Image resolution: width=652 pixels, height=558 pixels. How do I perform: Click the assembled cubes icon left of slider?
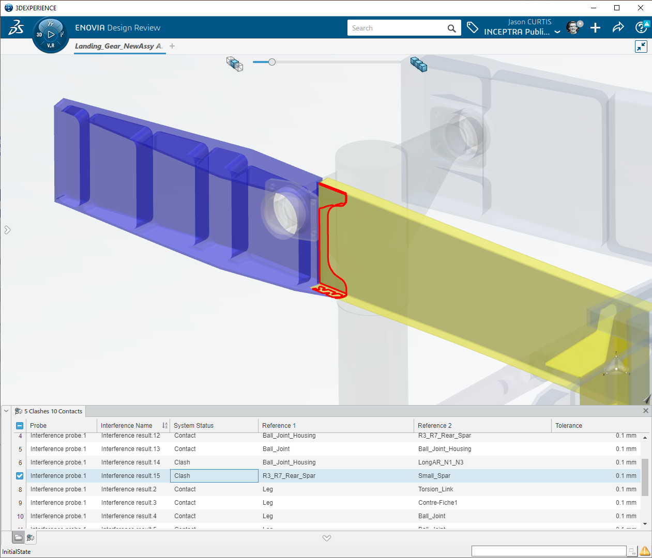pyautogui.click(x=235, y=64)
